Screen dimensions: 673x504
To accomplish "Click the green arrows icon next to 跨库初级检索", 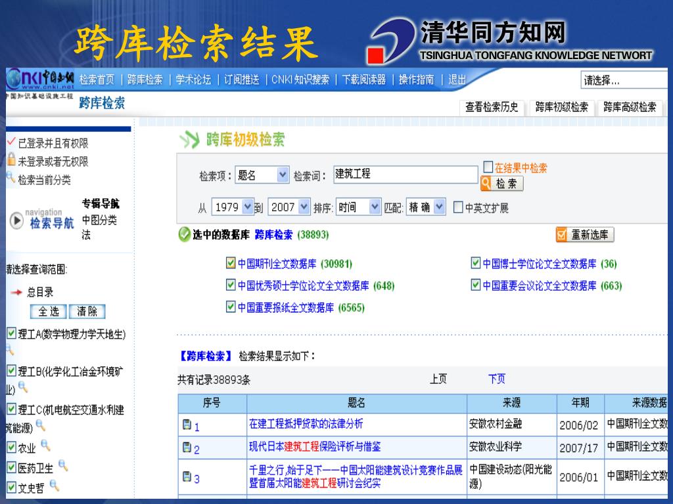I will click(x=190, y=140).
